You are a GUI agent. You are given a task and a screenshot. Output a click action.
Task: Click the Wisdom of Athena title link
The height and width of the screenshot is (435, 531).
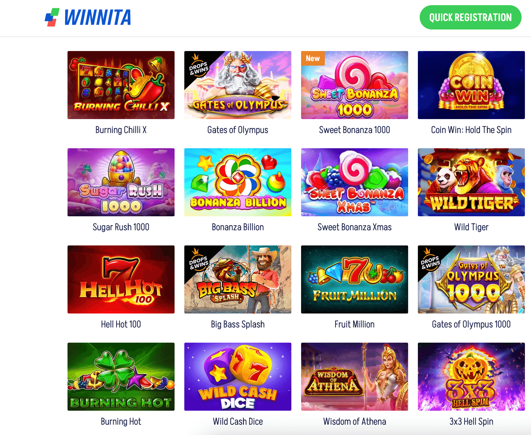(x=355, y=422)
